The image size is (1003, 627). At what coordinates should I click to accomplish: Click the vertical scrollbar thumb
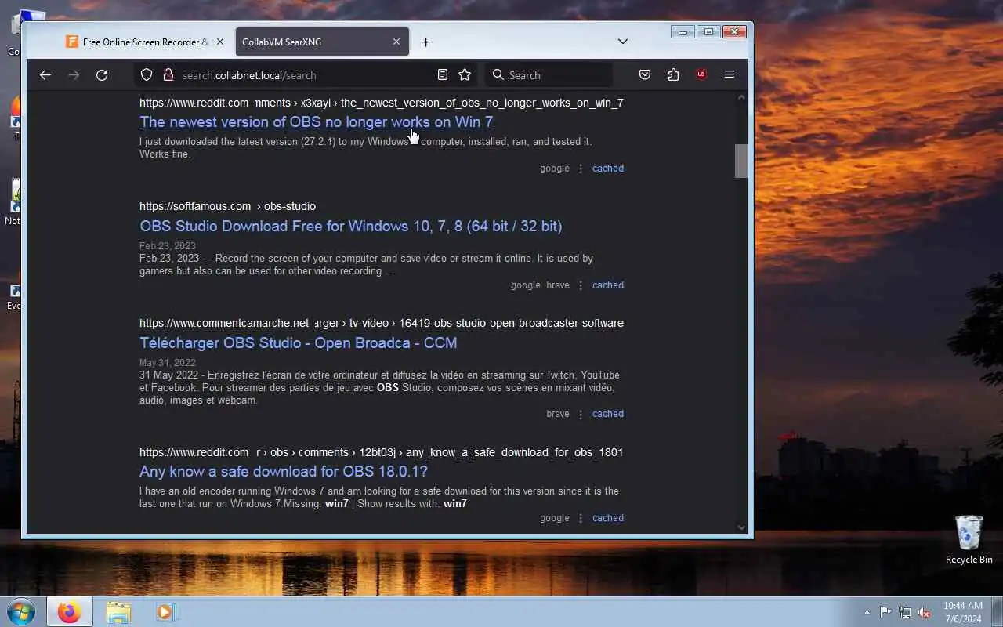pyautogui.click(x=741, y=161)
